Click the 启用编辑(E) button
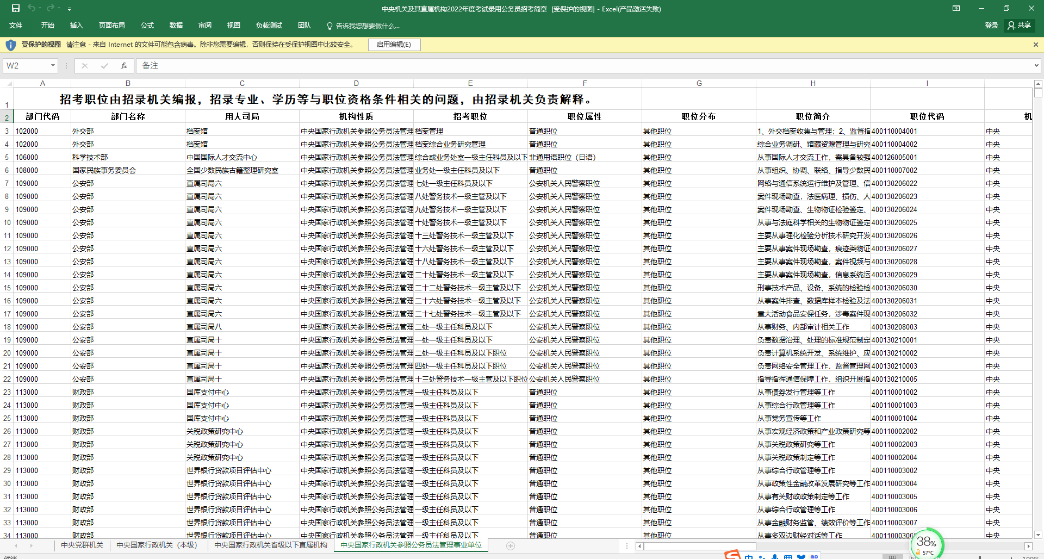The height and width of the screenshot is (559, 1044). point(394,45)
